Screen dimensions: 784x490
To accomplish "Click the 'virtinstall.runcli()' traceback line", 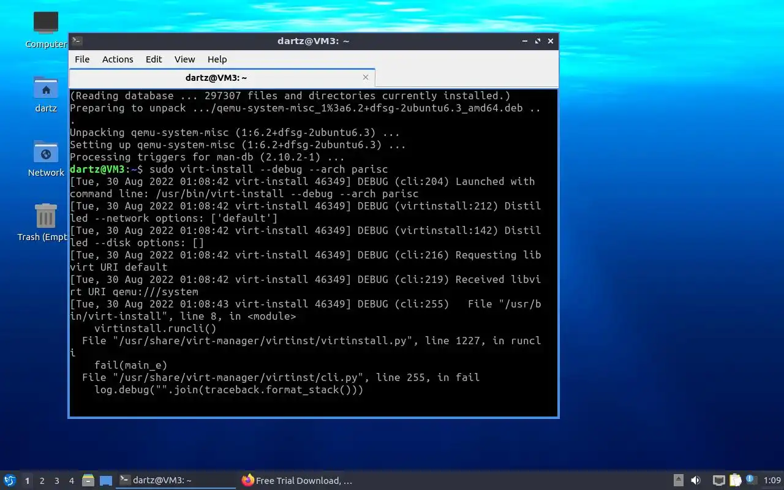I will [x=155, y=328].
